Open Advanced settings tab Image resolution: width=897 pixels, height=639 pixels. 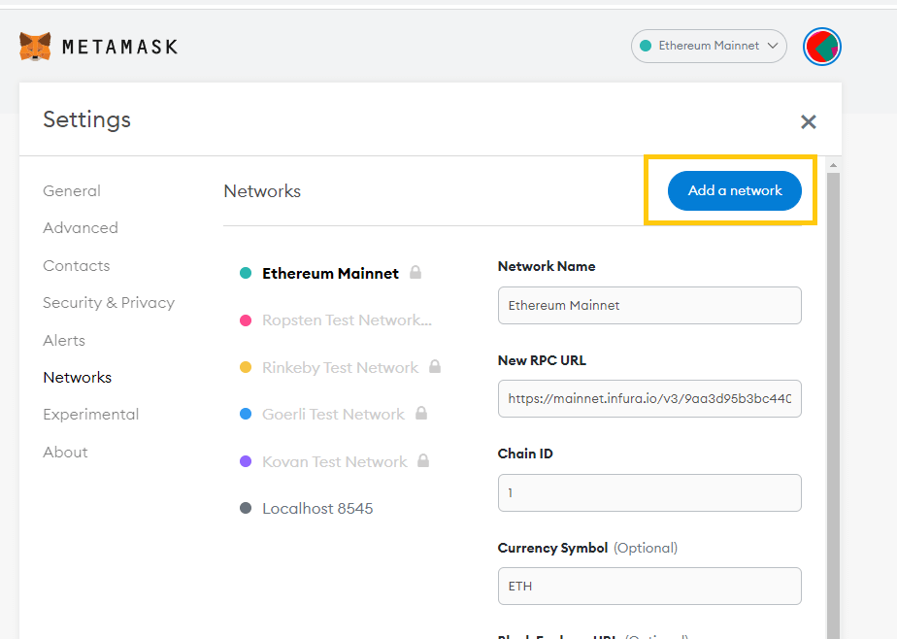pos(81,227)
